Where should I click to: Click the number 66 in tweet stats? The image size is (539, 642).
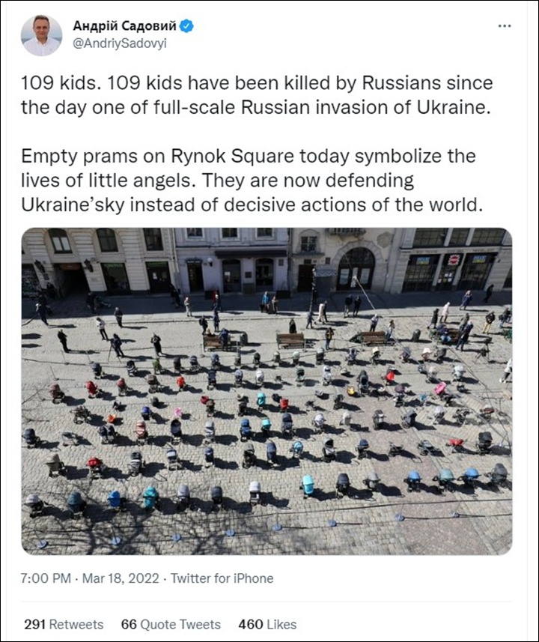point(129,624)
